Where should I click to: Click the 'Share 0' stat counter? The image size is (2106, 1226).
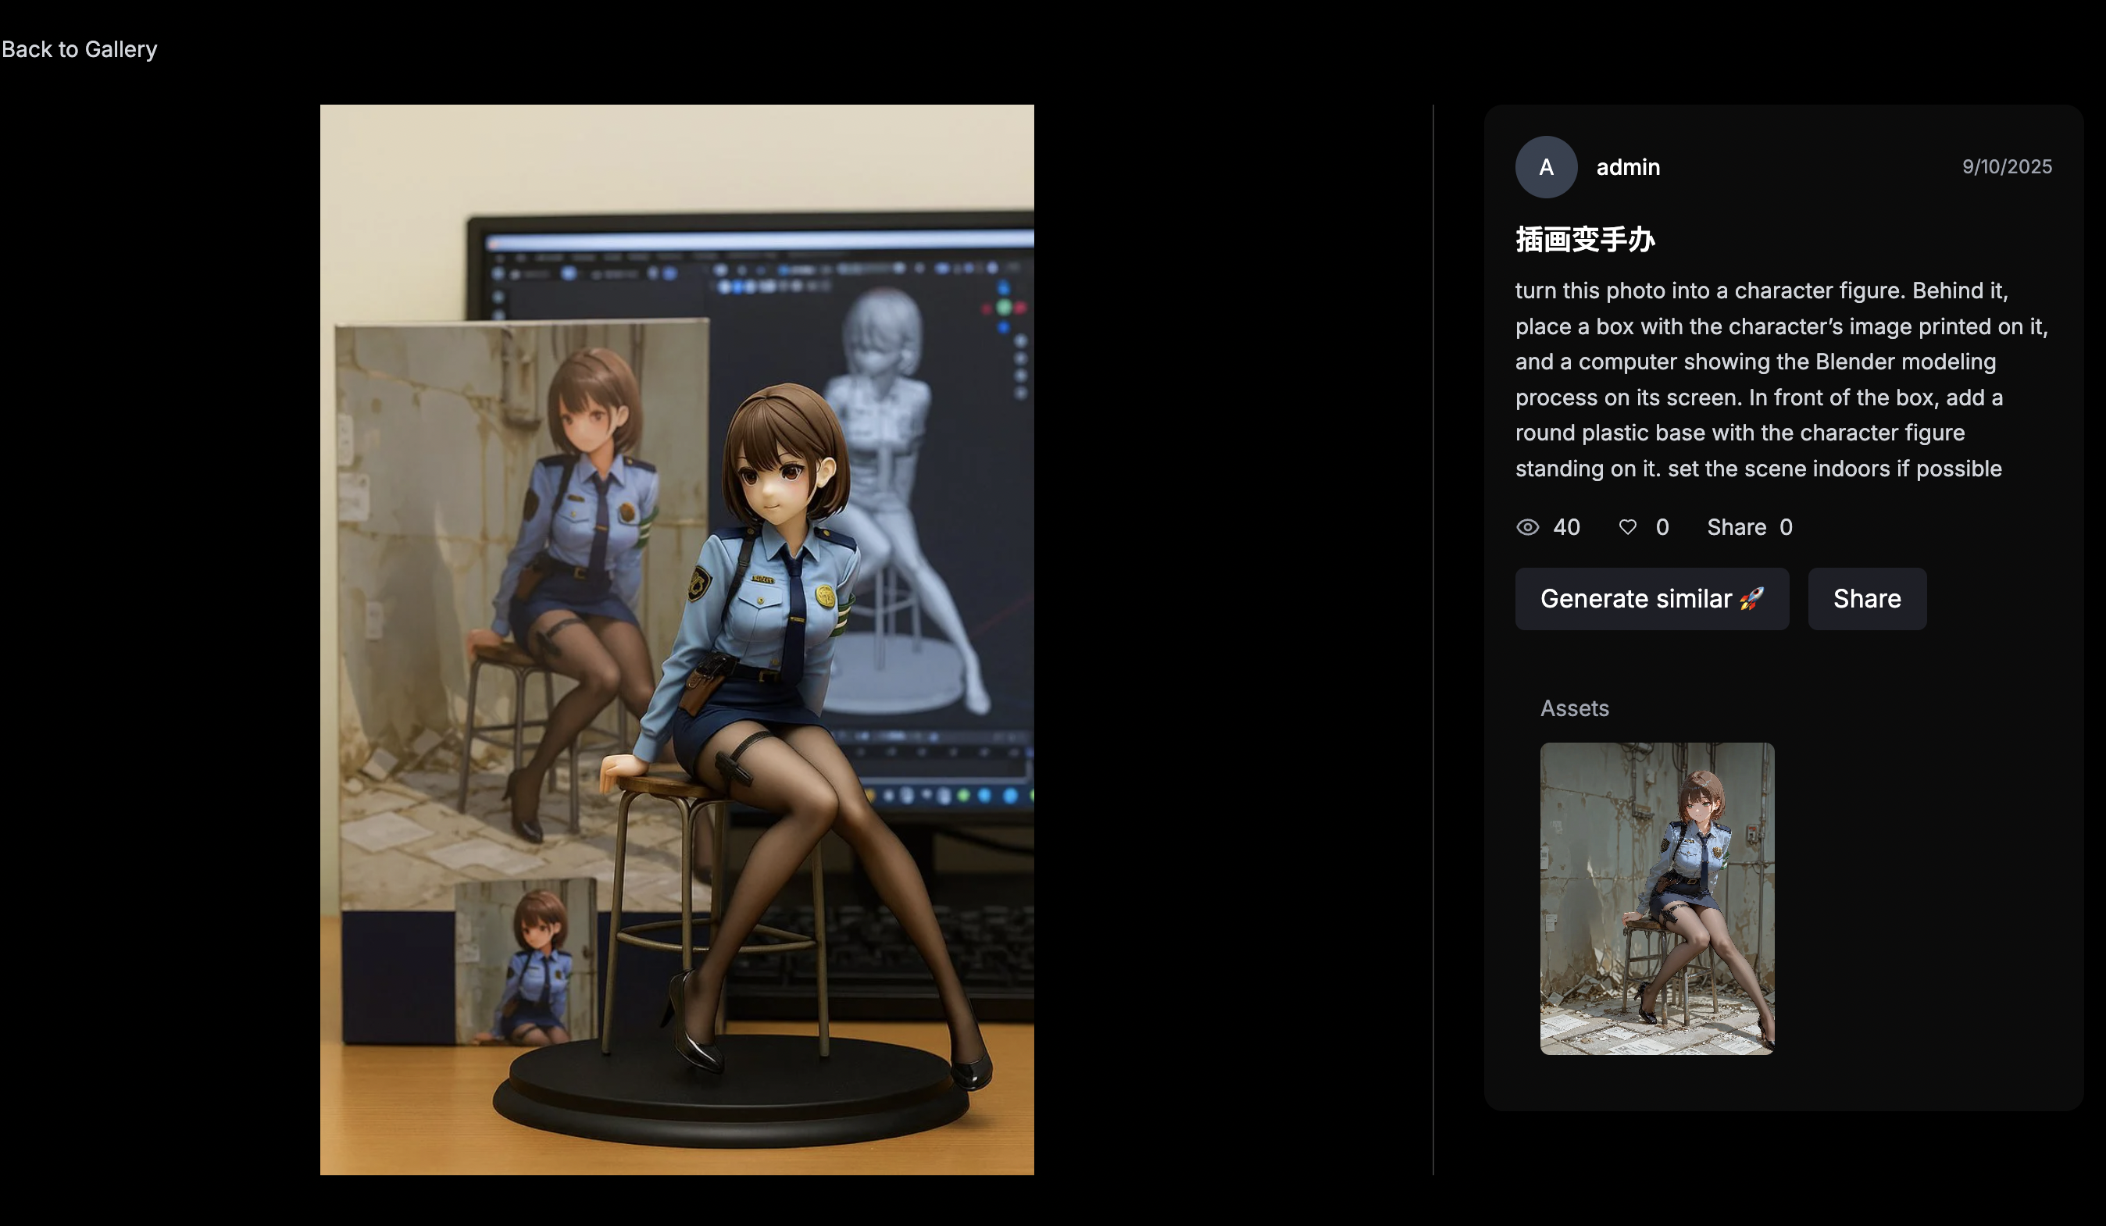[1748, 527]
